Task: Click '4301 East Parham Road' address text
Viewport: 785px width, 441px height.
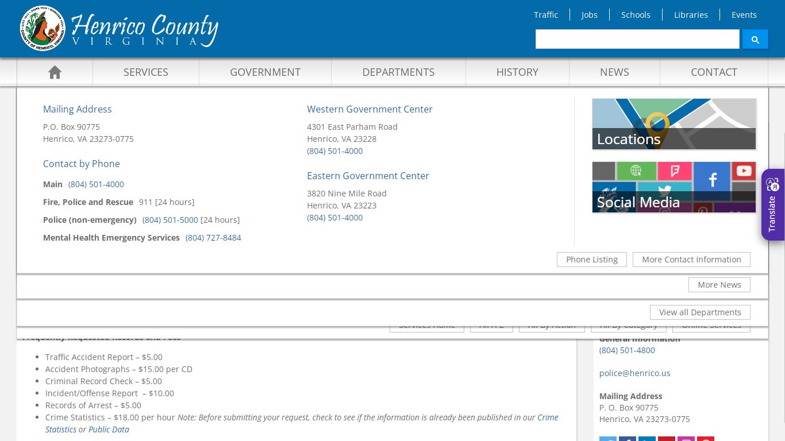Action: (x=352, y=127)
